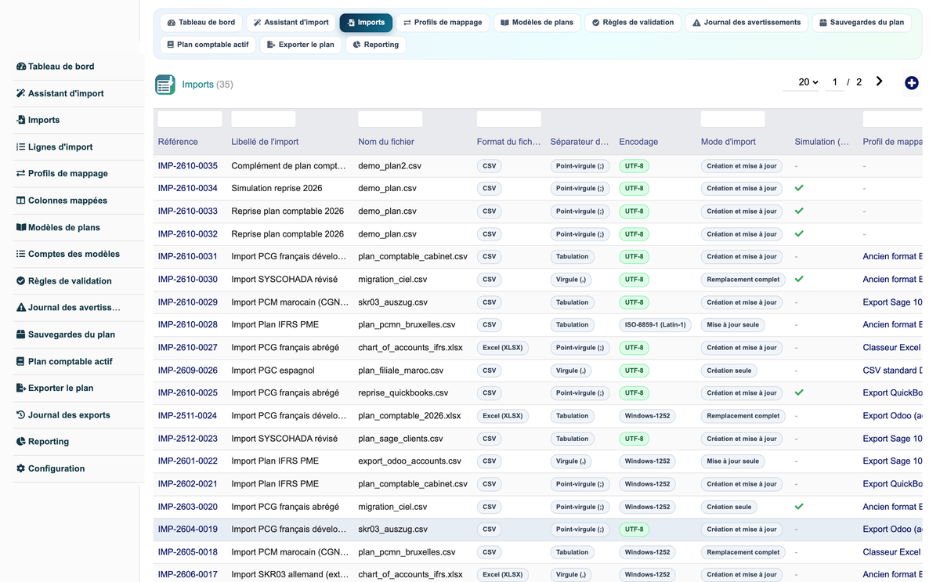Click the ISO-8859-1 (Latin-1) encoding badge
The width and height of the screenshot is (940, 582).
click(x=655, y=325)
